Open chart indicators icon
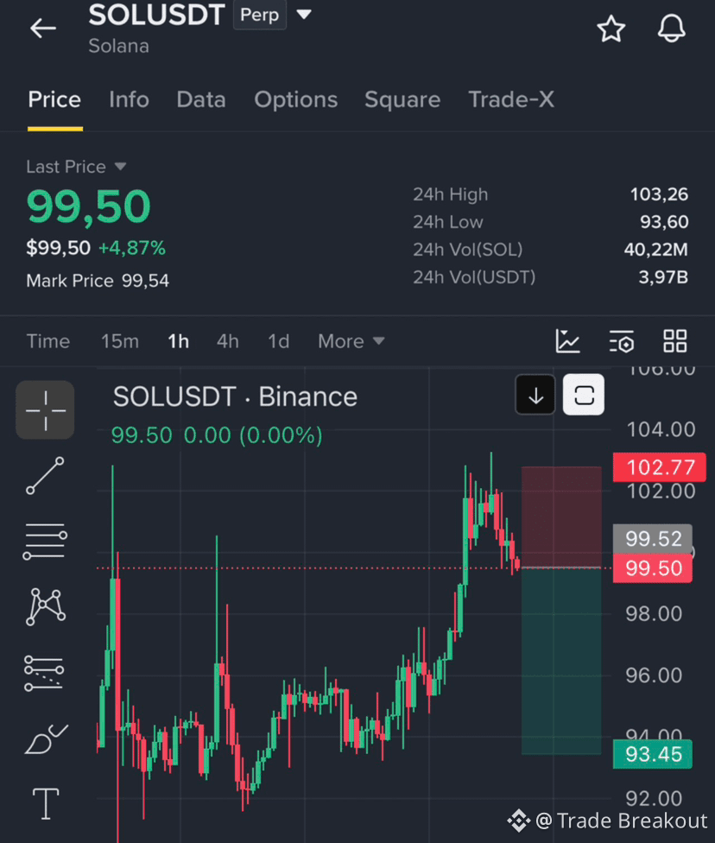This screenshot has height=843, width=715. click(x=567, y=341)
